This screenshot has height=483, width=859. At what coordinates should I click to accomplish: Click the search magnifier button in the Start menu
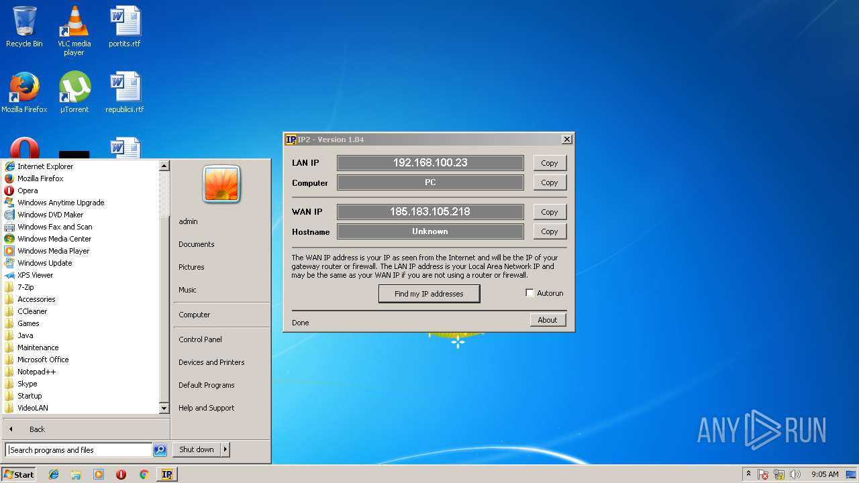[x=160, y=450]
